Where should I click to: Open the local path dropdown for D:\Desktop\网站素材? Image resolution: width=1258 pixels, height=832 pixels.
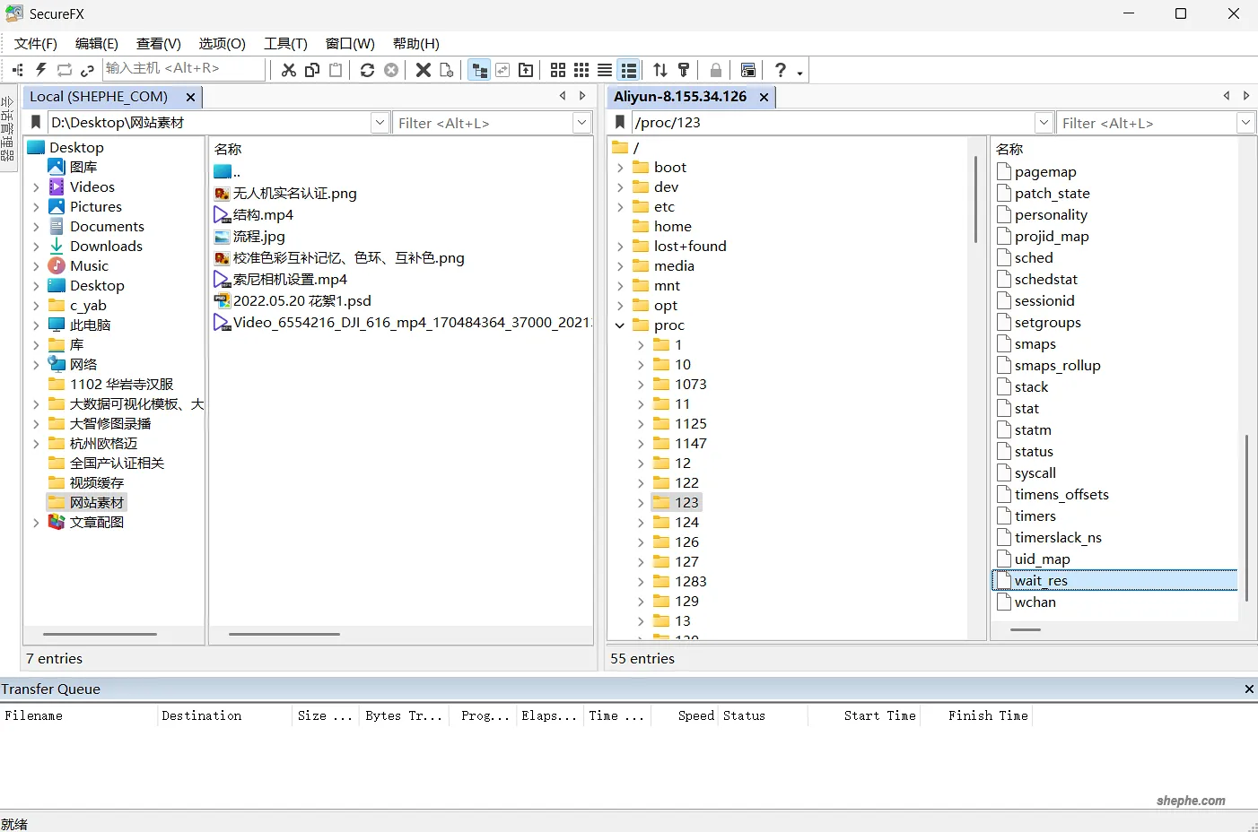[380, 123]
